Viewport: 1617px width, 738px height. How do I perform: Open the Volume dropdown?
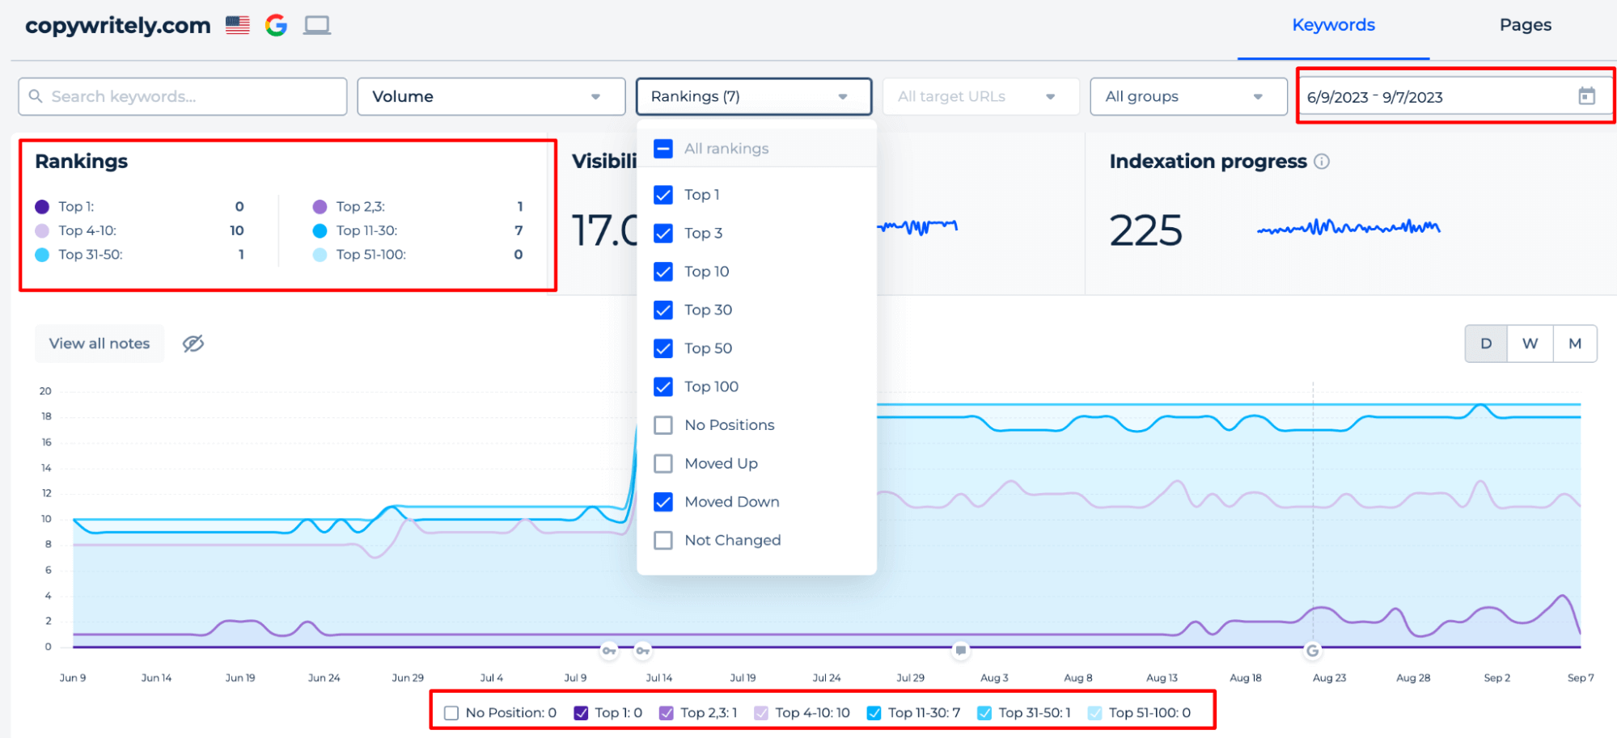(491, 96)
